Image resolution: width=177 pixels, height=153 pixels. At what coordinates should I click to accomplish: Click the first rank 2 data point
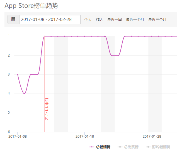coord(111,55)
